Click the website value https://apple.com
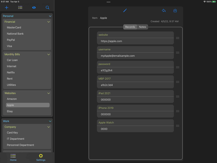 pyautogui.click(x=111, y=41)
